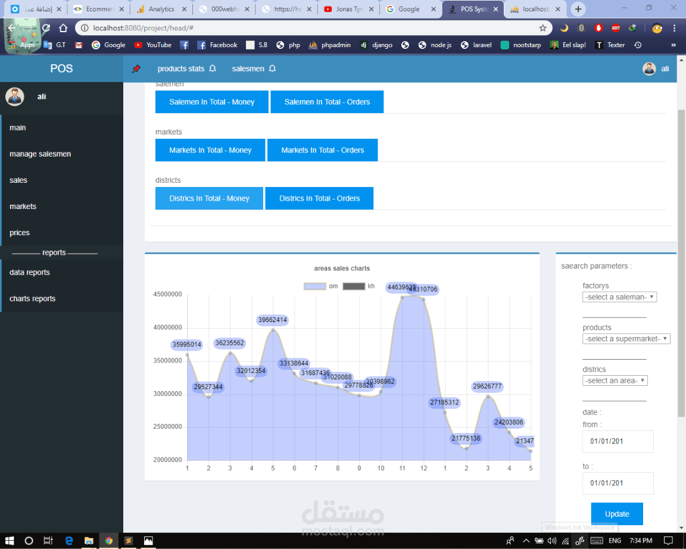
Task: Click the to date input field
Action: tap(618, 484)
